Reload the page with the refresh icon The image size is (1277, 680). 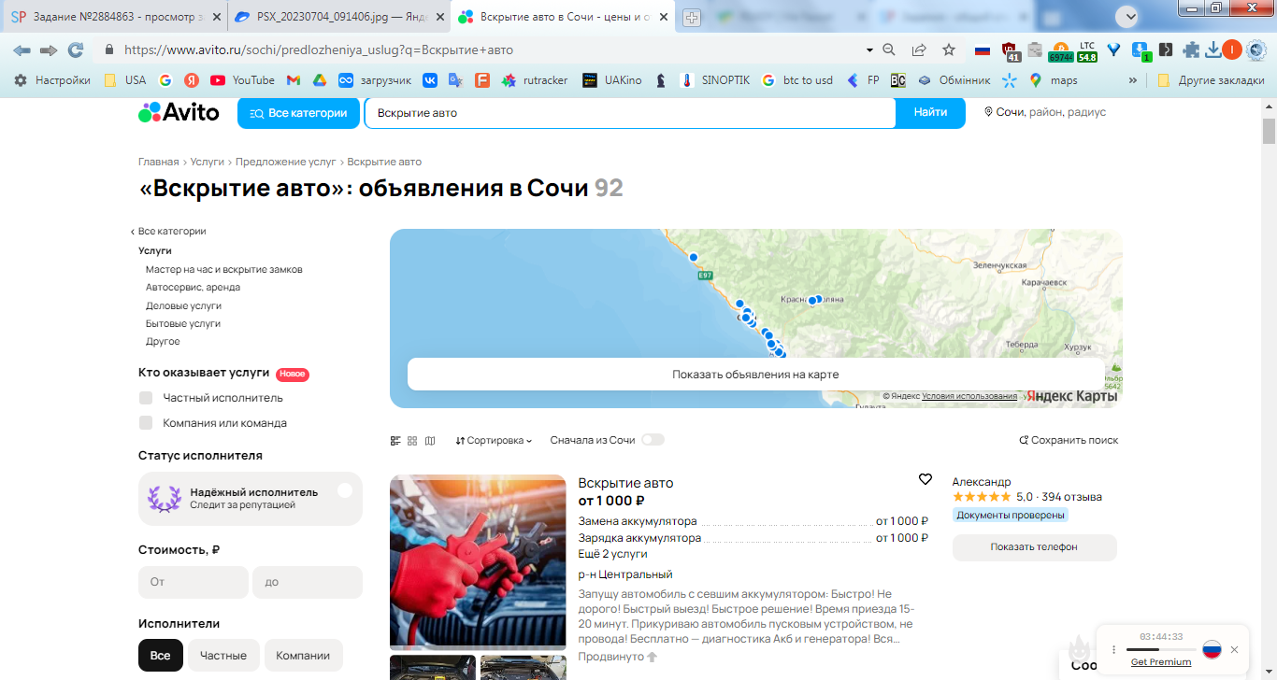pyautogui.click(x=76, y=50)
